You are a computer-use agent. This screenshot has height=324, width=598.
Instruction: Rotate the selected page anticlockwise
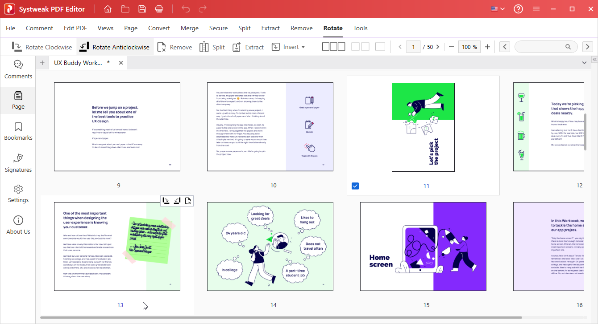tap(115, 47)
